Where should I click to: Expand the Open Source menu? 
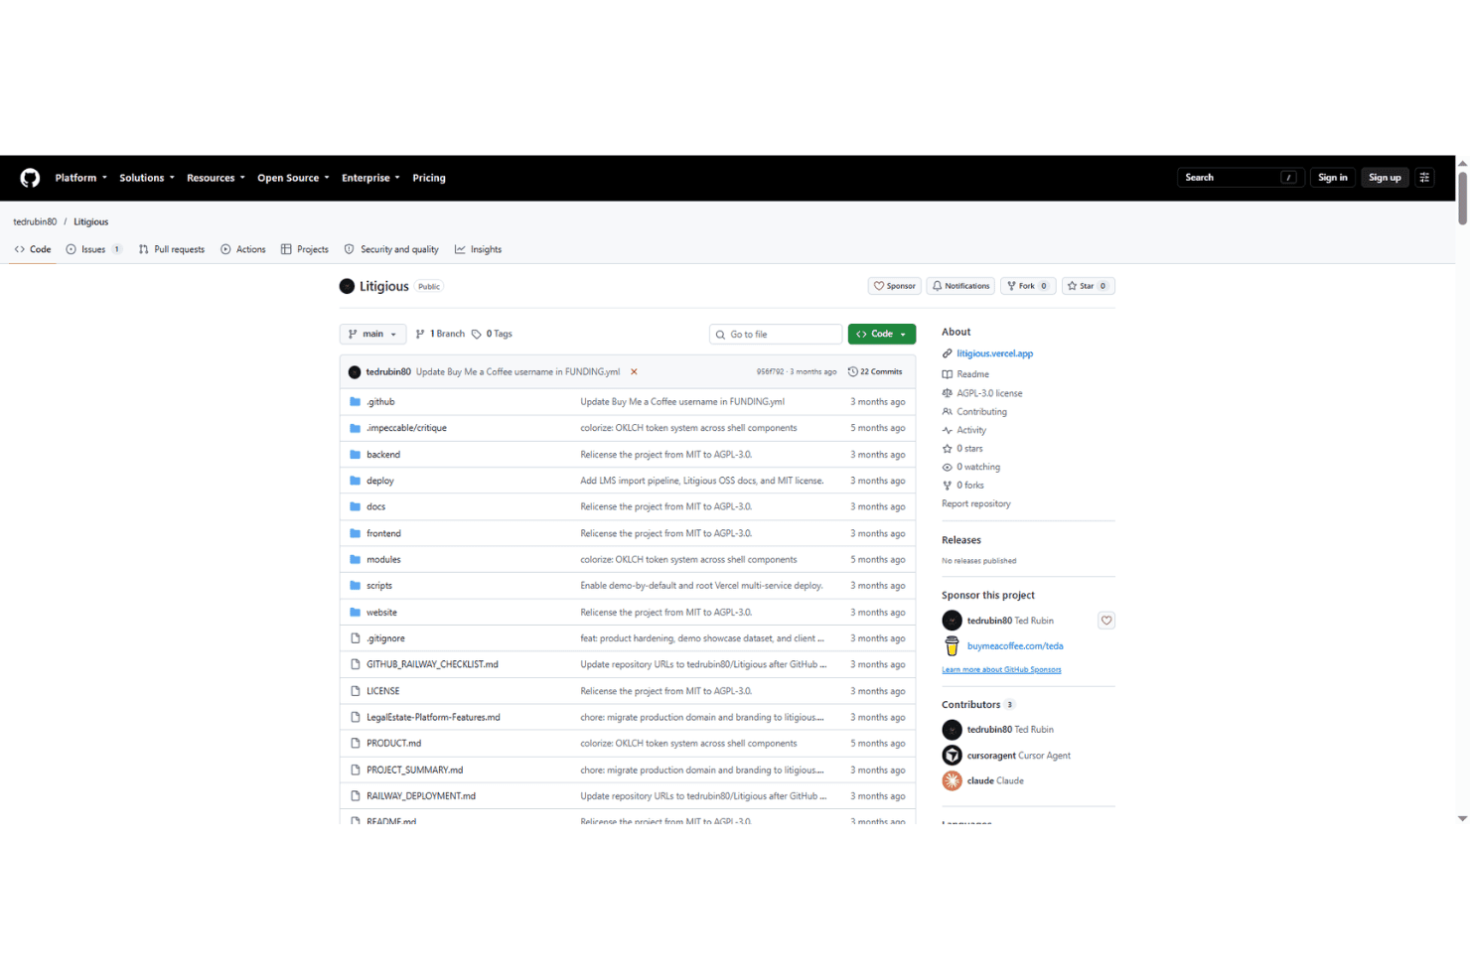click(x=293, y=178)
